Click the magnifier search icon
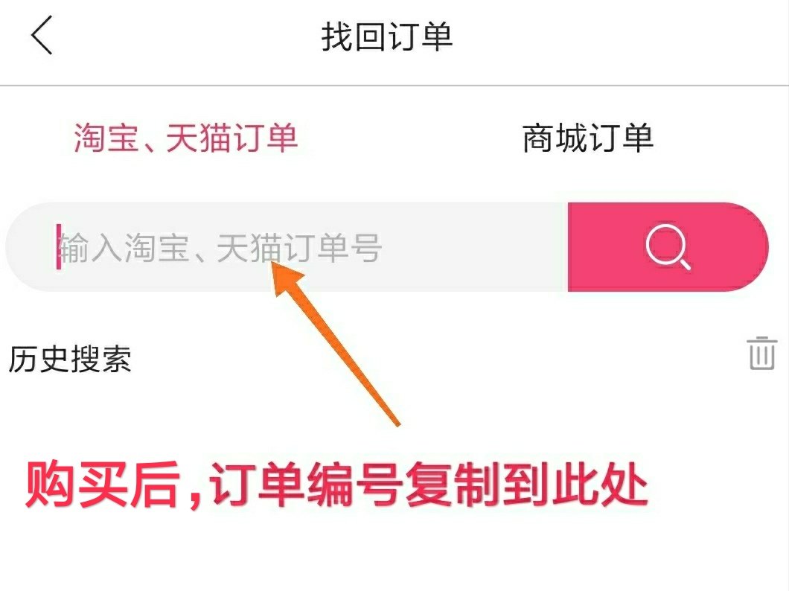The width and height of the screenshot is (789, 591). coord(668,247)
